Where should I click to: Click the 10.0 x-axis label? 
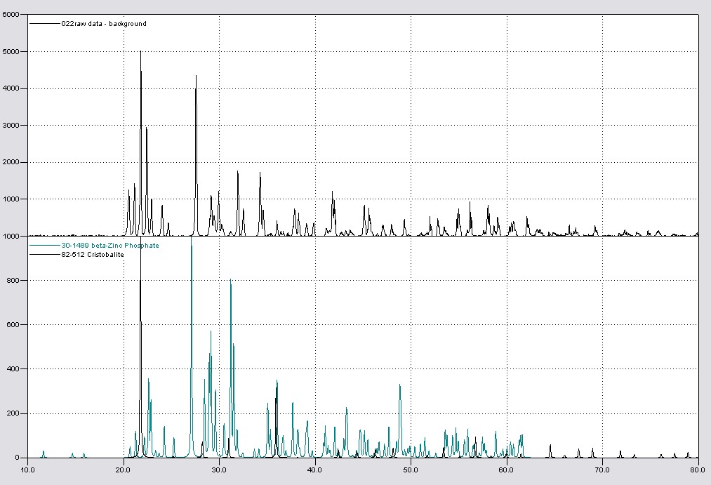pyautogui.click(x=27, y=470)
